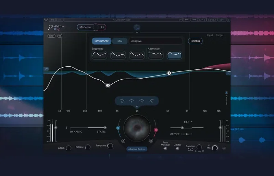Click the Offset mini slider

[x=187, y=134]
